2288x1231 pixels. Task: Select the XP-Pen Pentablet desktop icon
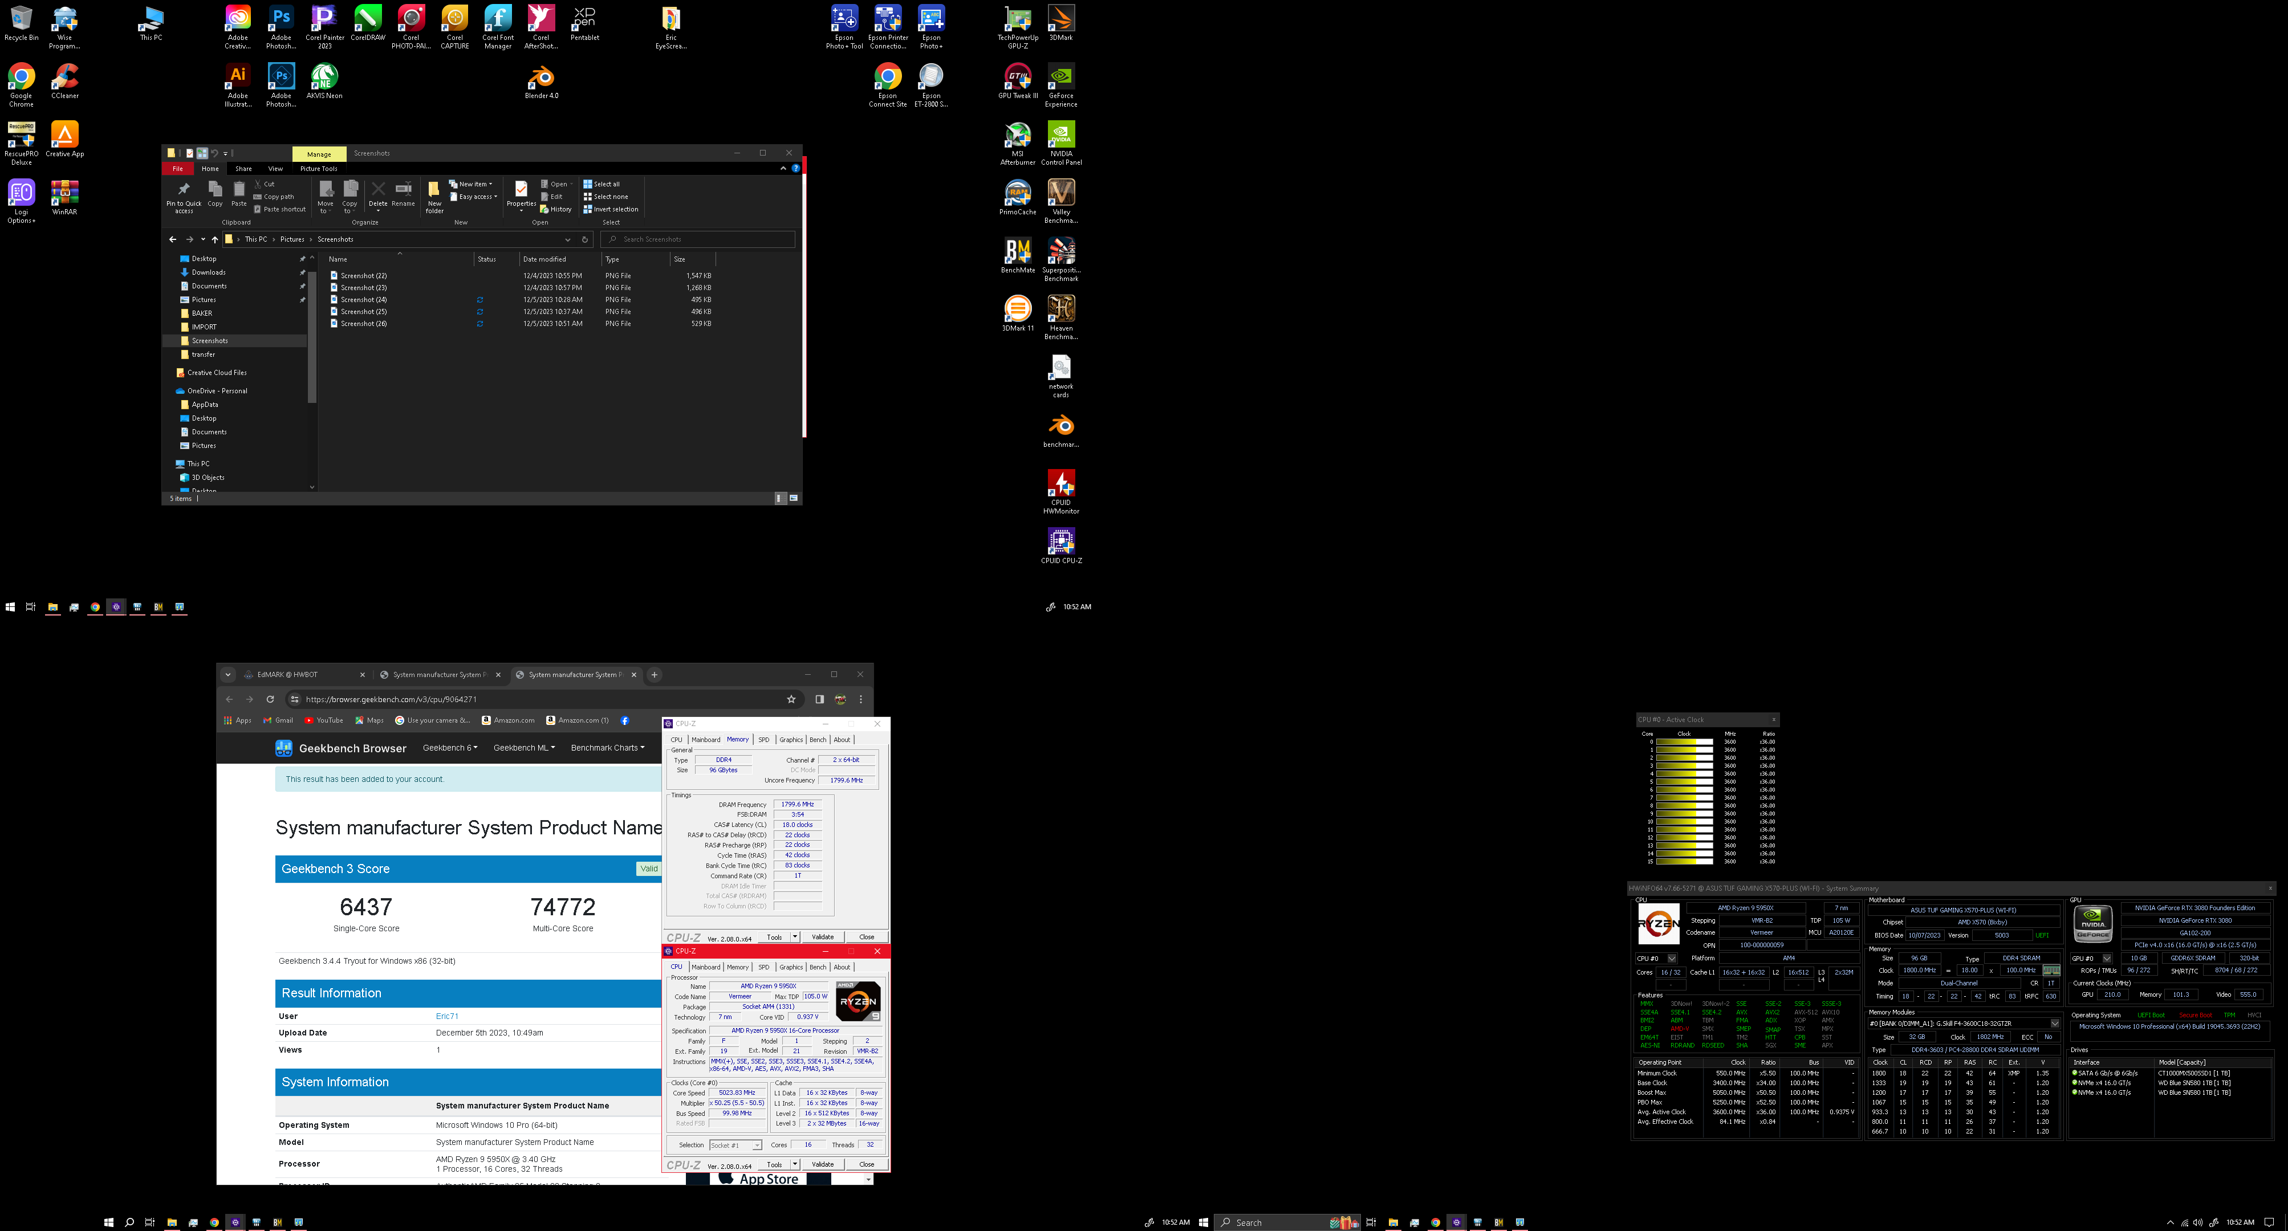click(x=584, y=22)
